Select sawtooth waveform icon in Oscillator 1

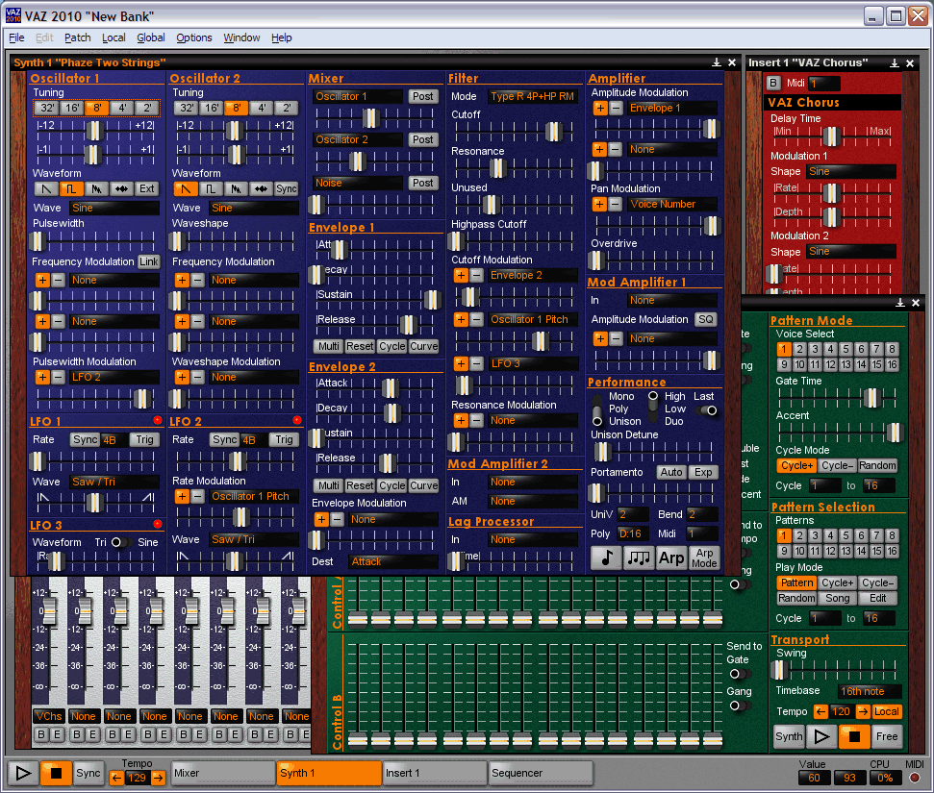click(x=46, y=188)
